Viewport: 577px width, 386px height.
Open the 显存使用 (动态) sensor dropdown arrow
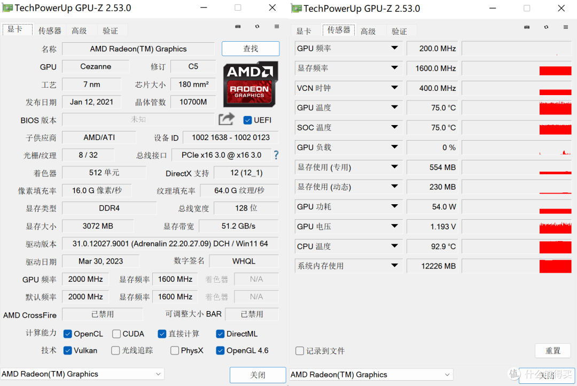pyautogui.click(x=394, y=187)
